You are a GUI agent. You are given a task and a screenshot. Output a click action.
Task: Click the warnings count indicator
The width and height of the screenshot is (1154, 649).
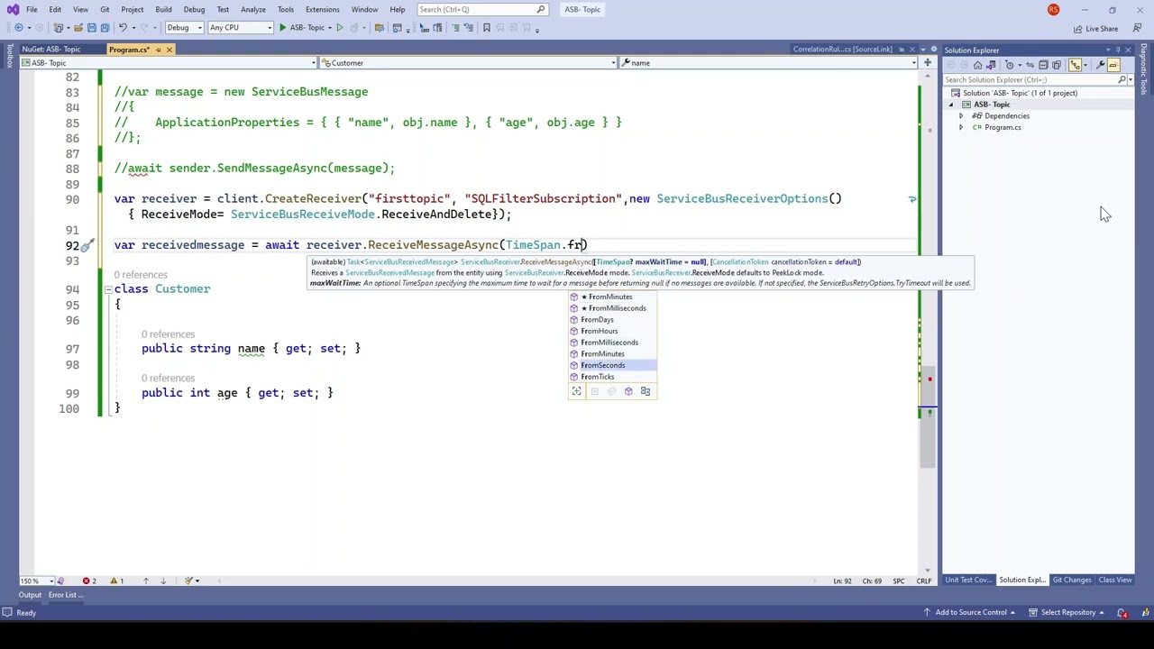[x=117, y=580]
